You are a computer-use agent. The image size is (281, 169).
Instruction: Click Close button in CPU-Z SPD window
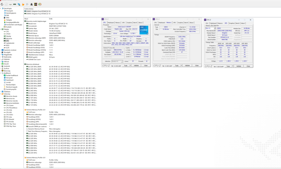coord(248,66)
